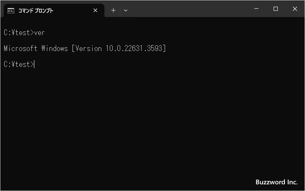Expand the new tab profile dropdown chevron
The image size is (305, 191).
tap(126, 10)
